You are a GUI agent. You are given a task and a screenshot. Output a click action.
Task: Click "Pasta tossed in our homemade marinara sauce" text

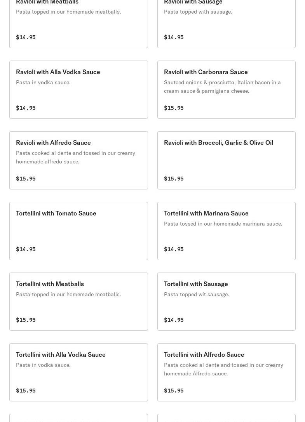pyautogui.click(x=223, y=224)
